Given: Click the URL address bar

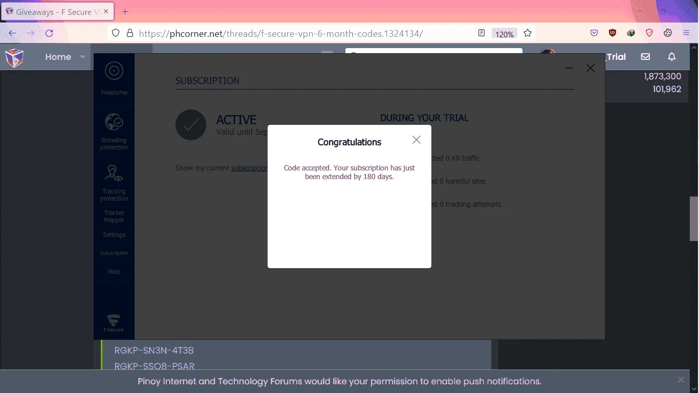Looking at the screenshot, I should (x=280, y=33).
